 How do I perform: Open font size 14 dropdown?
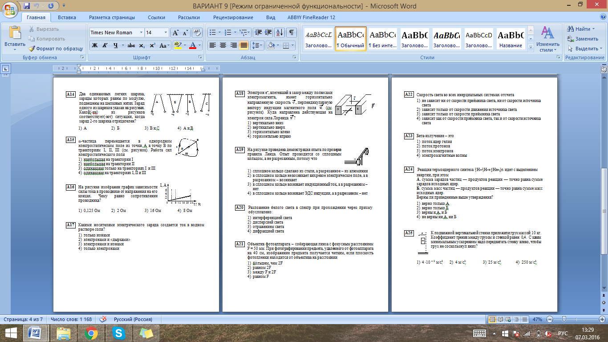166,33
